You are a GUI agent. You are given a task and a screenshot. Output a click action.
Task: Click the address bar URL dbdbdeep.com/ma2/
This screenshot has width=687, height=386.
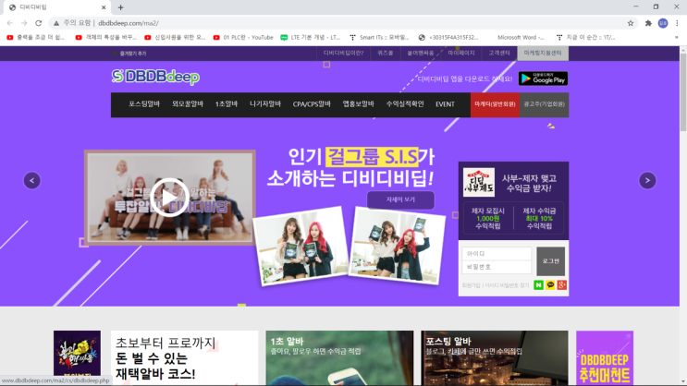click(x=129, y=23)
